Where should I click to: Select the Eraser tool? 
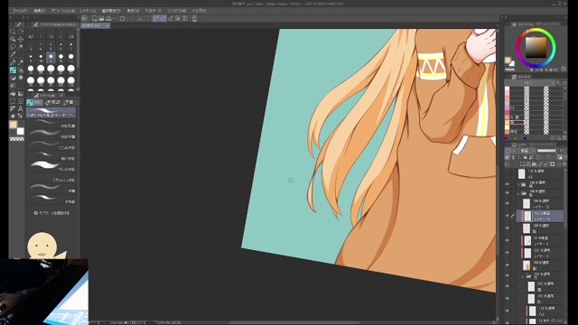pos(21,78)
